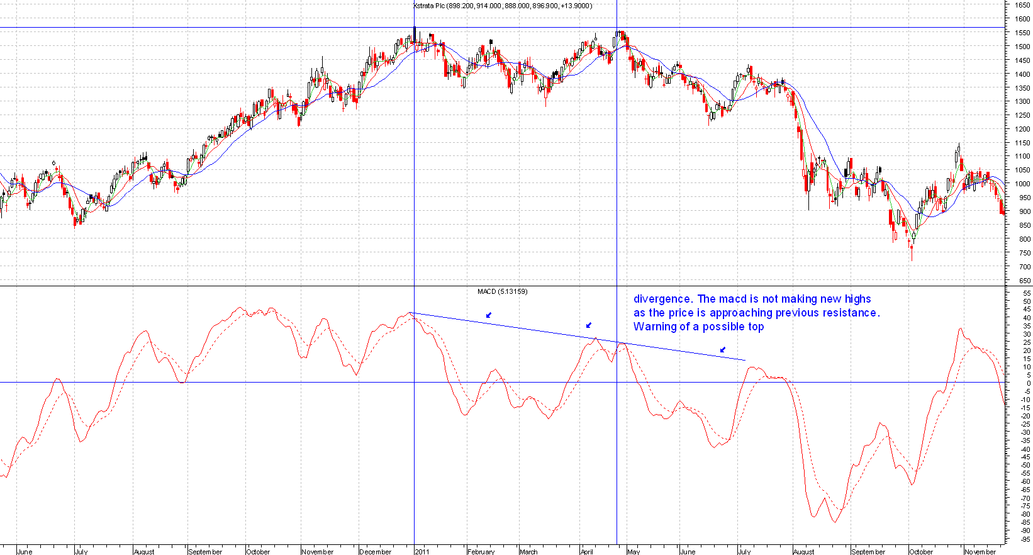1033x555 pixels.
Task: Select the blue divergence annotation text
Action: [x=756, y=313]
